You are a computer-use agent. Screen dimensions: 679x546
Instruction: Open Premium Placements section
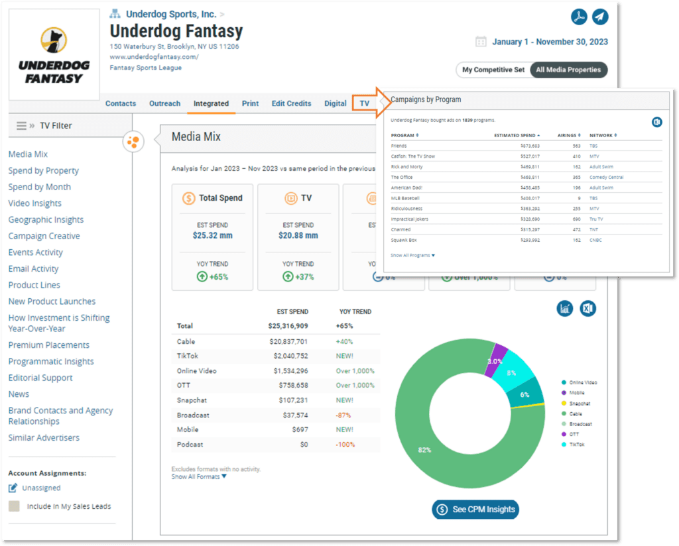click(49, 345)
